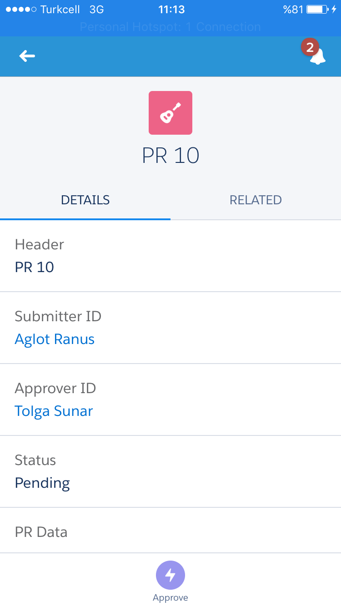Open the notifications bell
This screenshot has width=341, height=607.
318,57
